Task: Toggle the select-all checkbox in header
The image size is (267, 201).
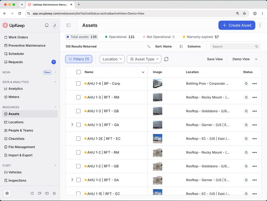Action: (x=79, y=72)
